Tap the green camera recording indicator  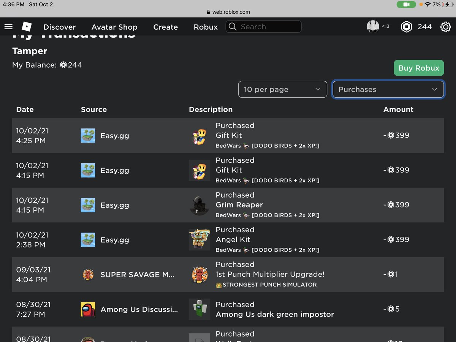coord(406,5)
